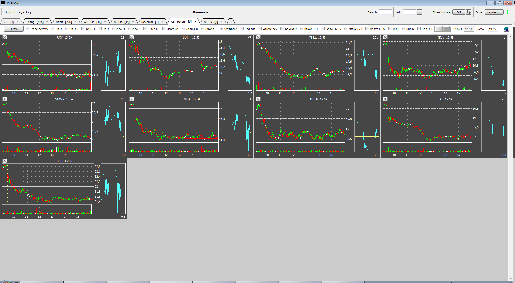515x283 pixels.
Task: Click the vertical scrollbar of chart grid
Action: (x=511, y=158)
